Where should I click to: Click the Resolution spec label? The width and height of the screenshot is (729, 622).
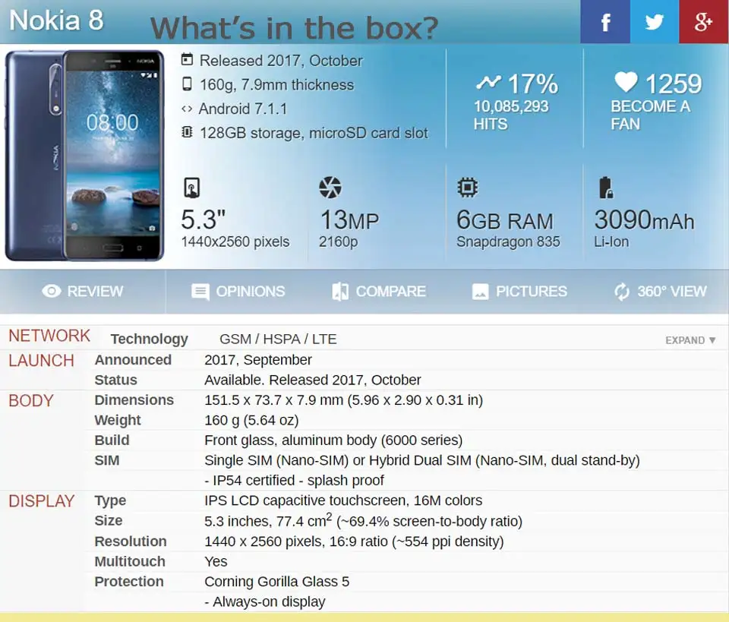[x=131, y=541]
